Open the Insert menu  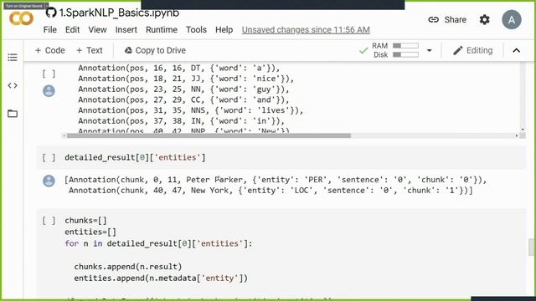pos(126,30)
